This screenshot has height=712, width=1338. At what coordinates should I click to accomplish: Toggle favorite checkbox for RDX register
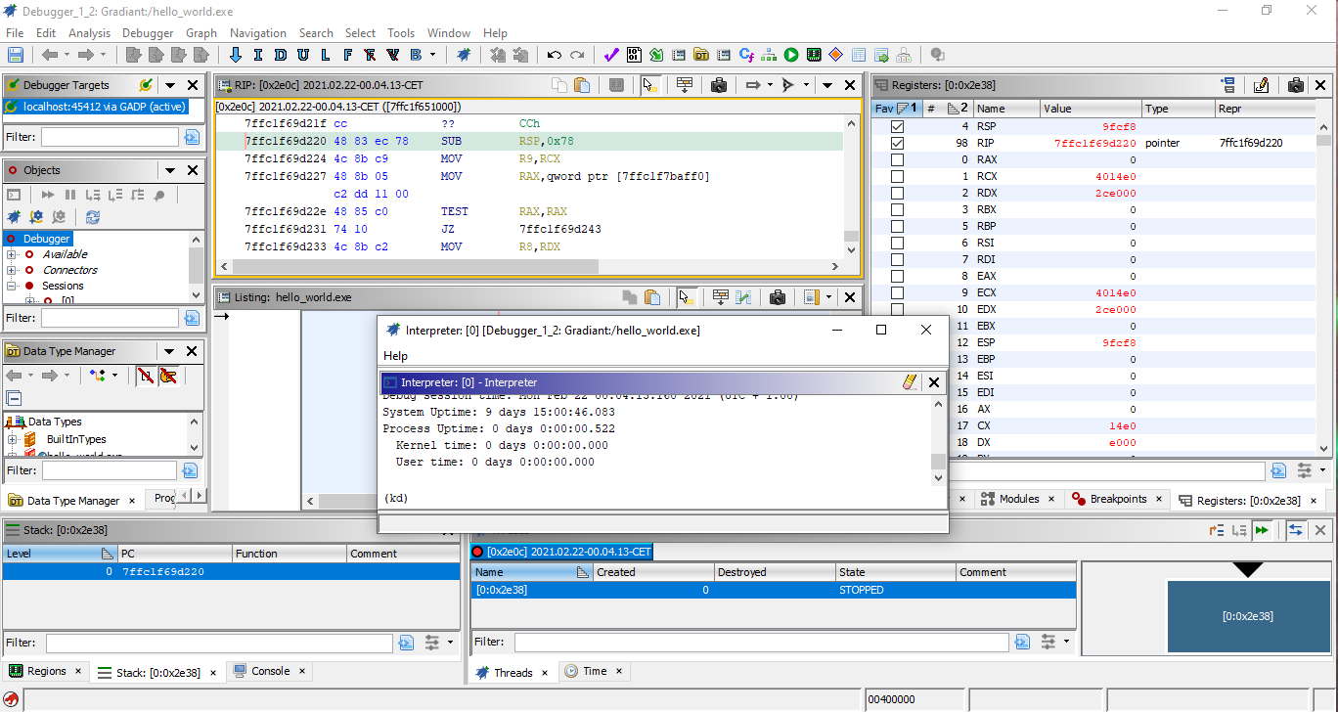coord(897,193)
